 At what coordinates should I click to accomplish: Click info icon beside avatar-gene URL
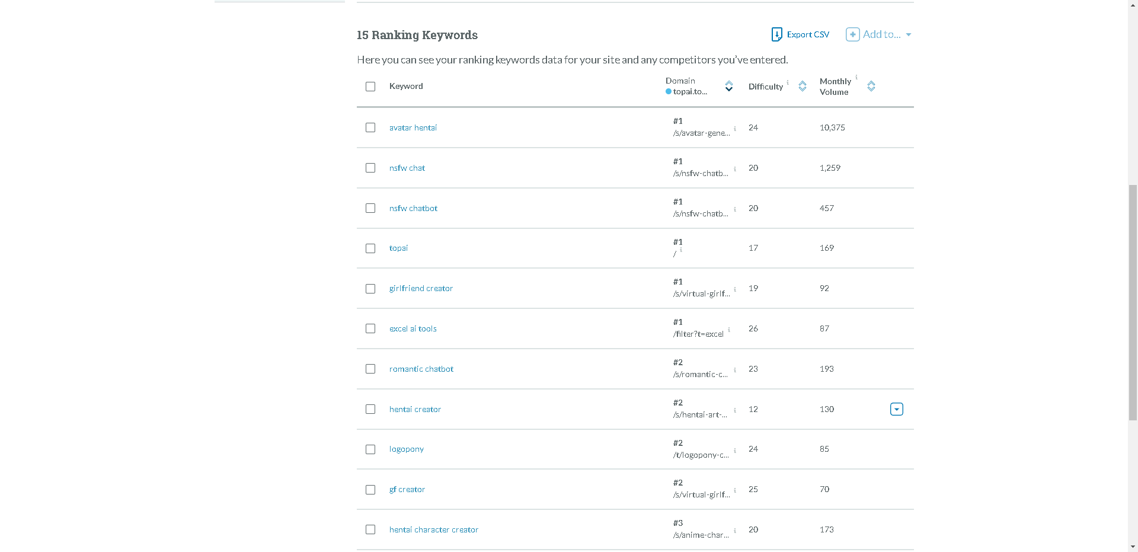click(735, 129)
